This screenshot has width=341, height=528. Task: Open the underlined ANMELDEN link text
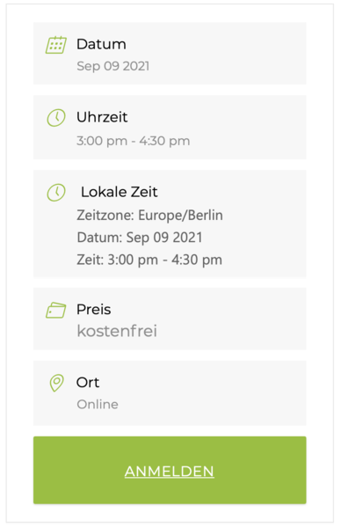click(x=169, y=472)
